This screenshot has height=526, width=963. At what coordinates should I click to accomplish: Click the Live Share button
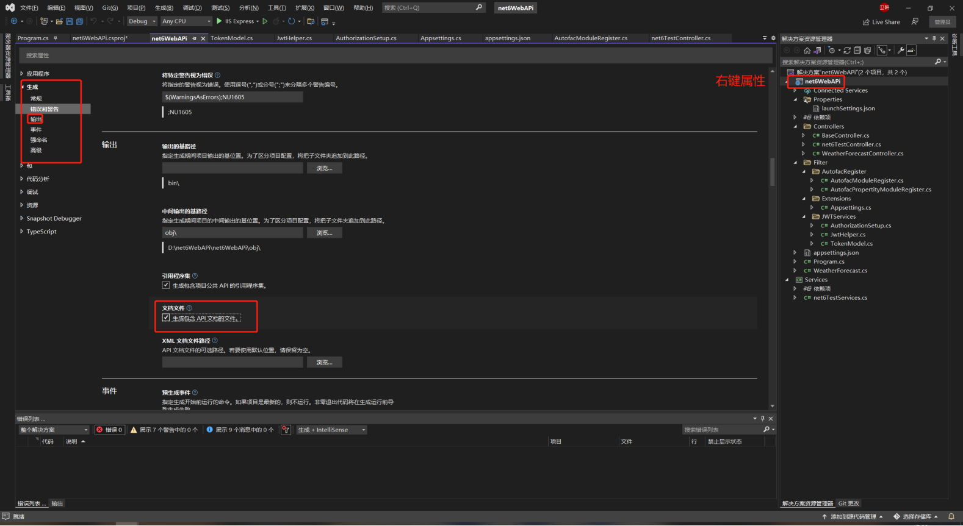881,22
